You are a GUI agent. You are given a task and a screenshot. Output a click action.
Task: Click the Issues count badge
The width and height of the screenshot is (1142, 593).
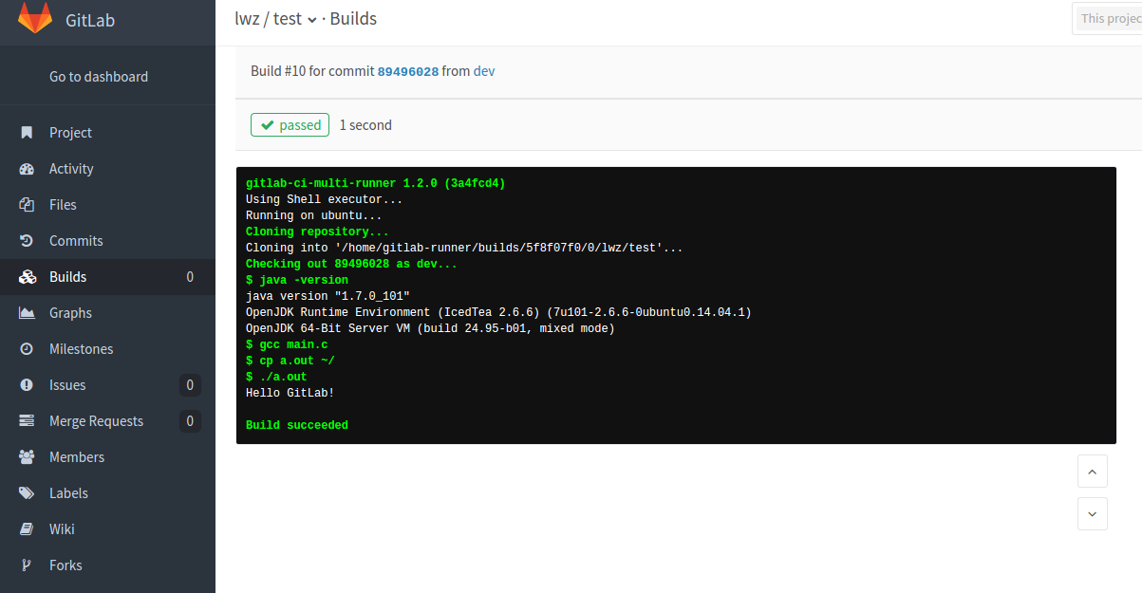[x=190, y=385]
